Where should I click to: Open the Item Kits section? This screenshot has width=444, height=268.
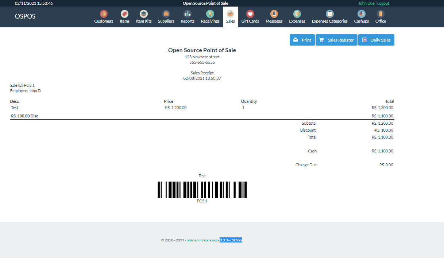point(143,16)
